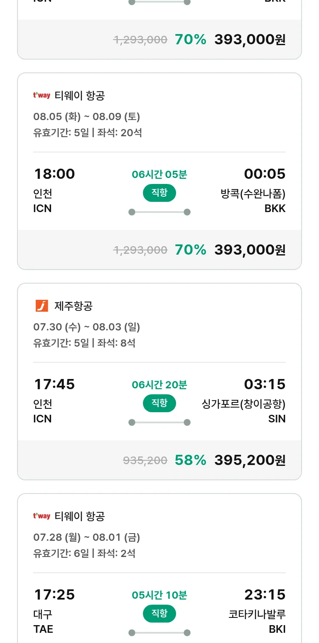The width and height of the screenshot is (319, 643).
Task: Select the 티웨이 항공 name on the 08.05 card
Action: [x=80, y=96]
